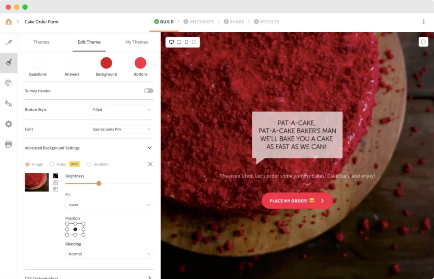Screen dimensions: 434x279
Task: Open fullscreen preview mode
Action: point(194,42)
